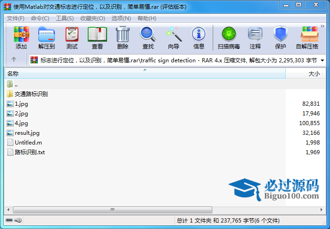
Task: Click the archive icon in address bar
Action: 34,60
